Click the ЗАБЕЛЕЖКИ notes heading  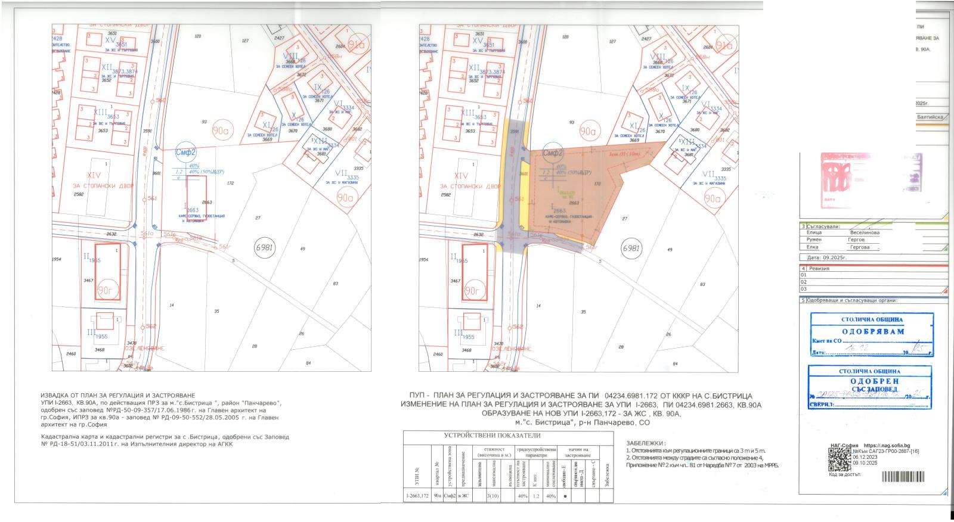pos(645,443)
